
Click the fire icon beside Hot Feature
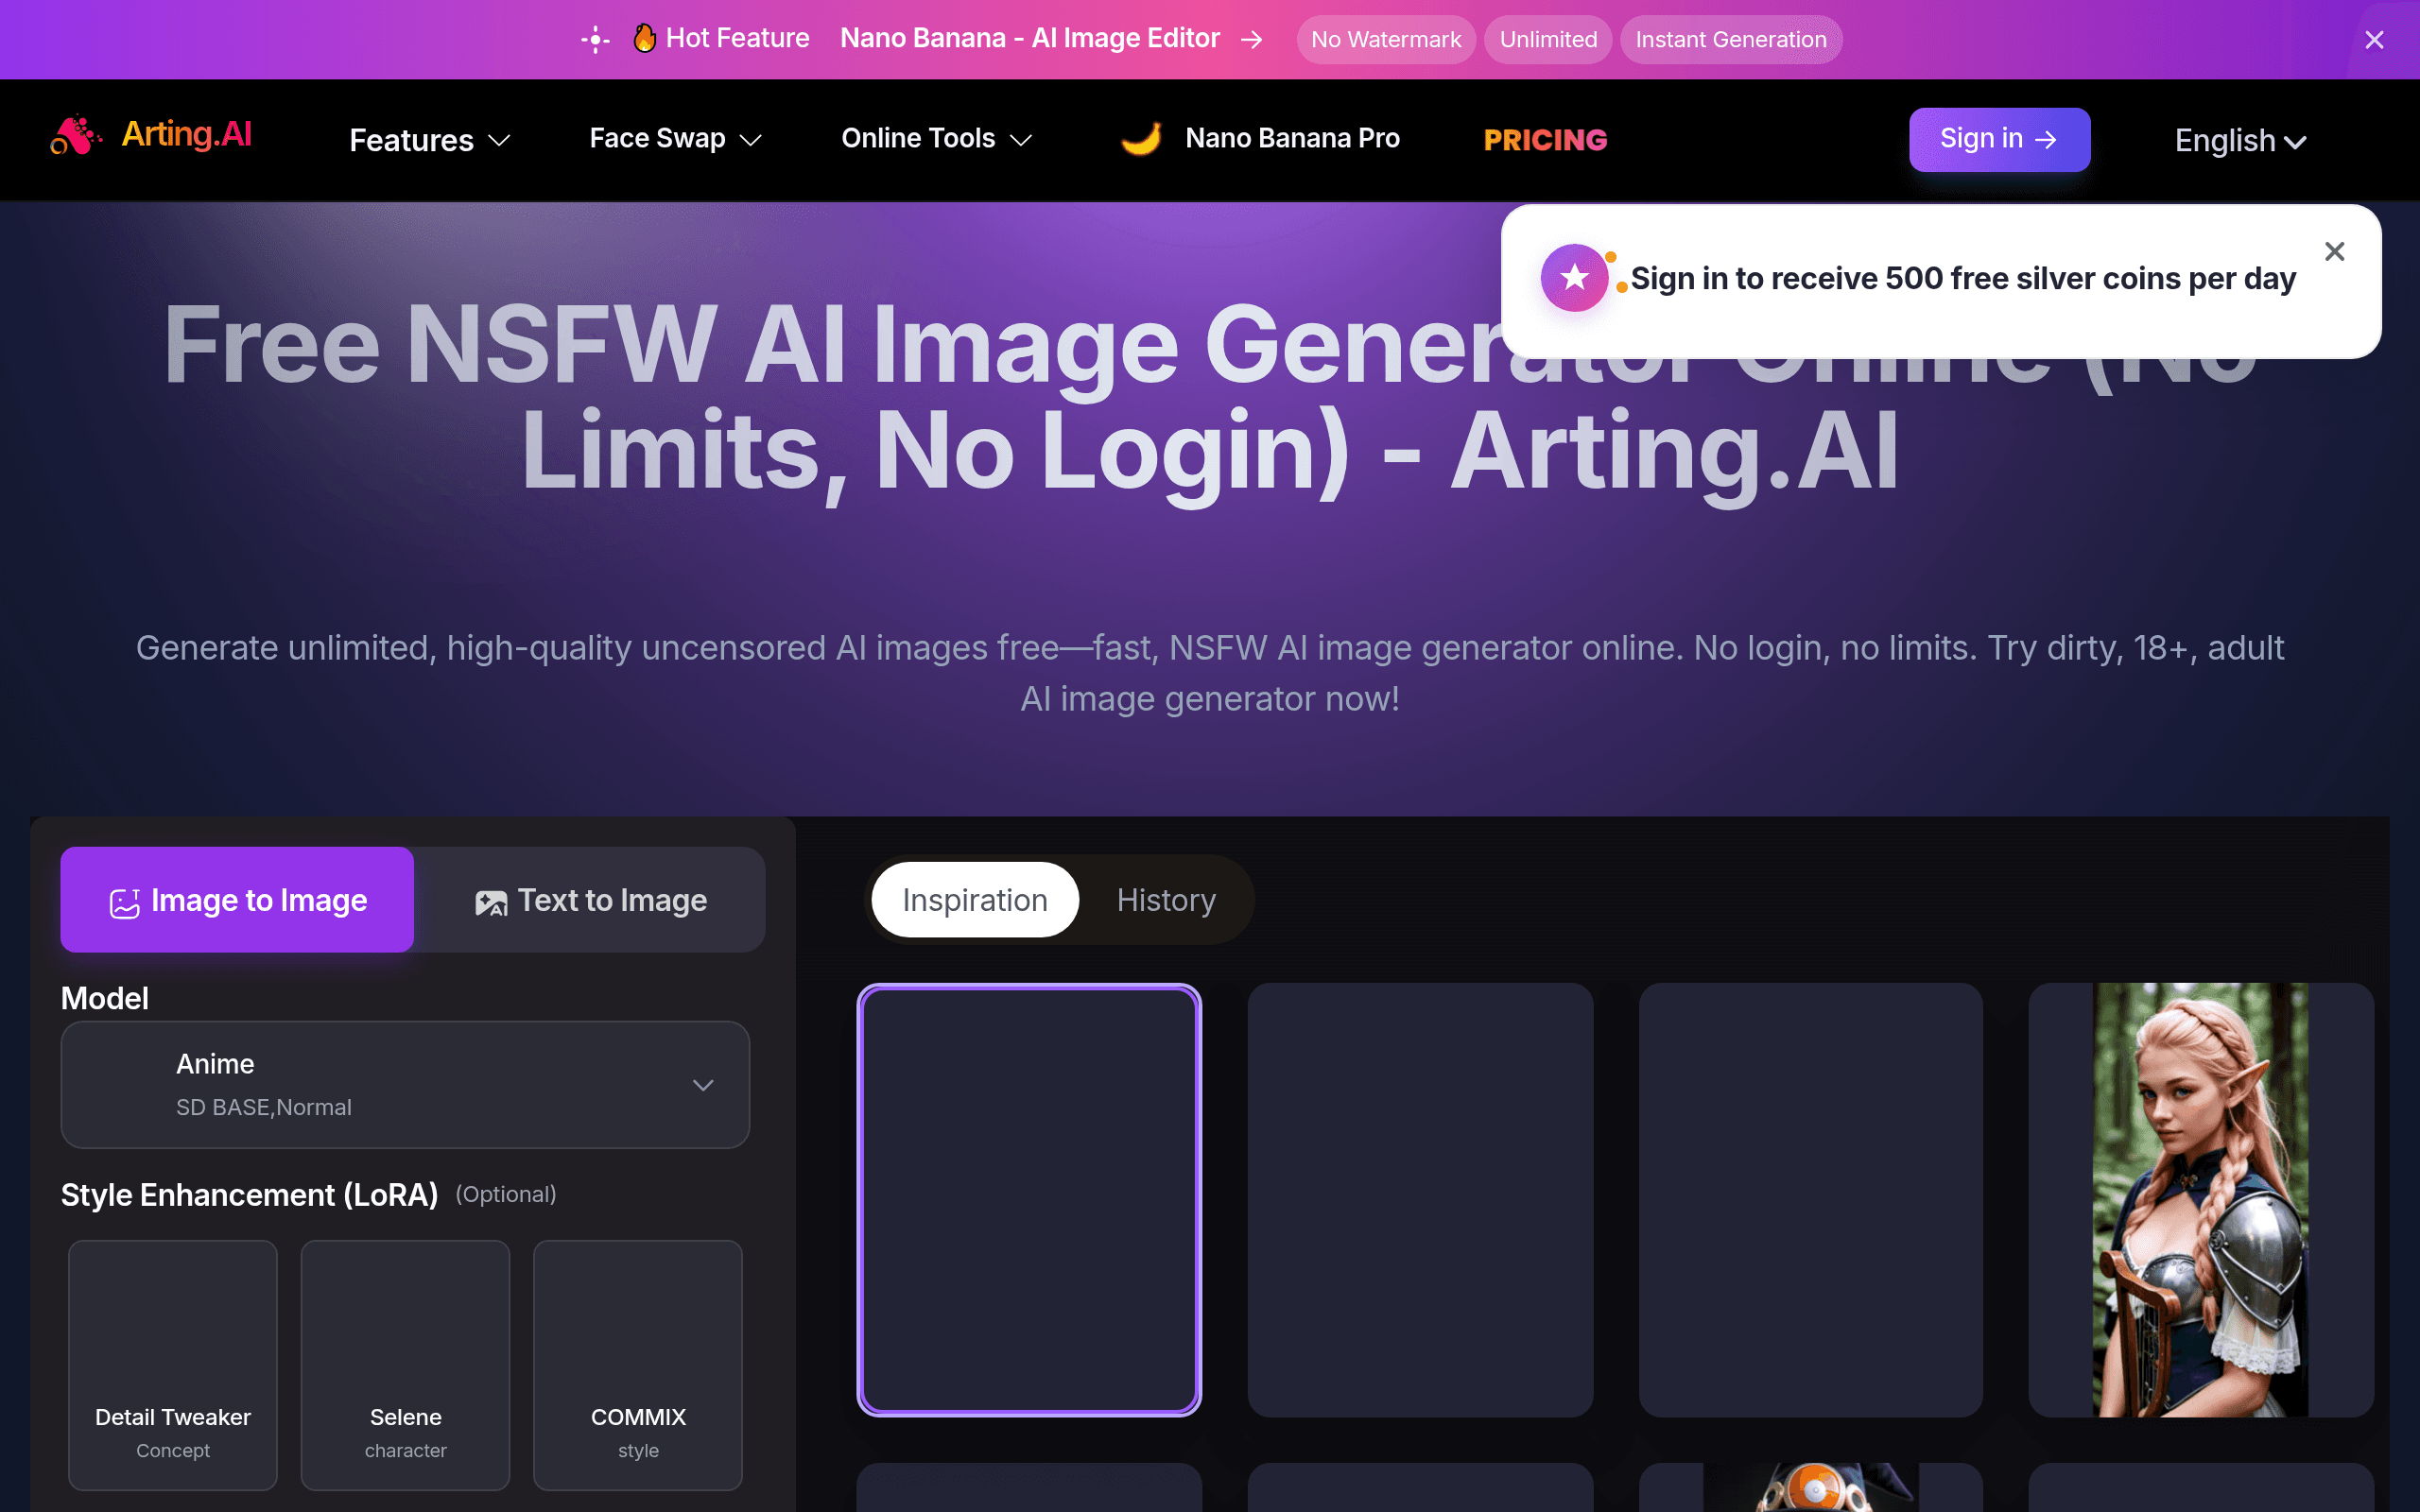coord(644,38)
